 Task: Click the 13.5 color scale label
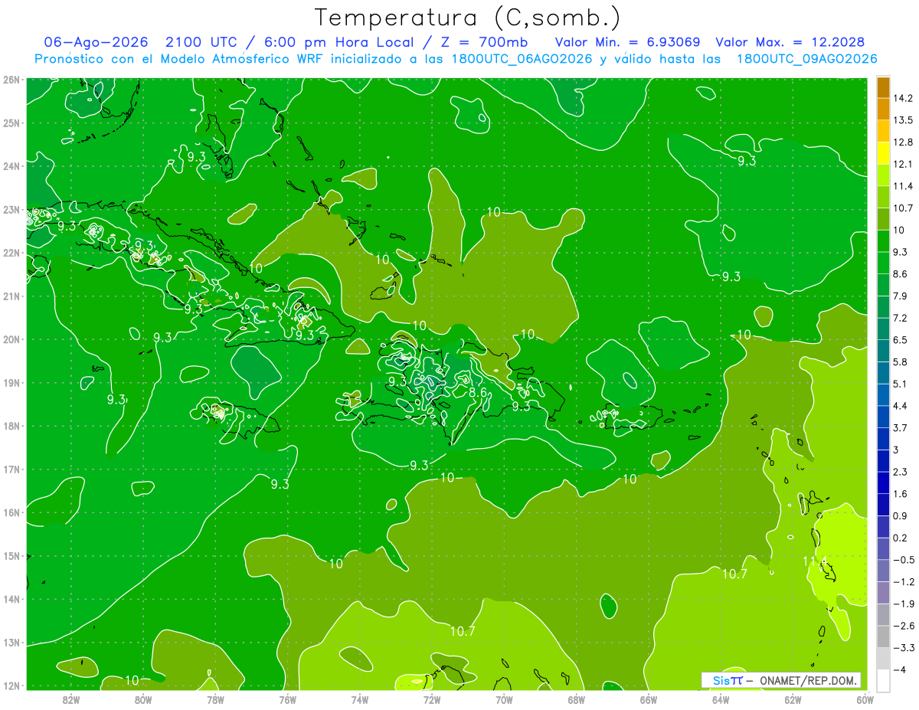tap(903, 120)
